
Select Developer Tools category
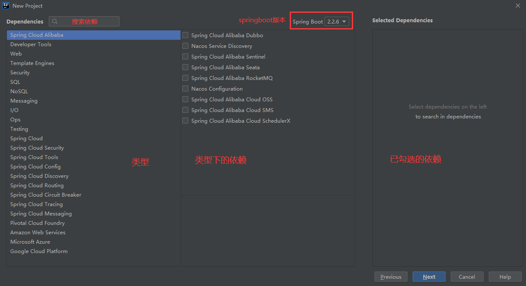click(x=94, y=44)
